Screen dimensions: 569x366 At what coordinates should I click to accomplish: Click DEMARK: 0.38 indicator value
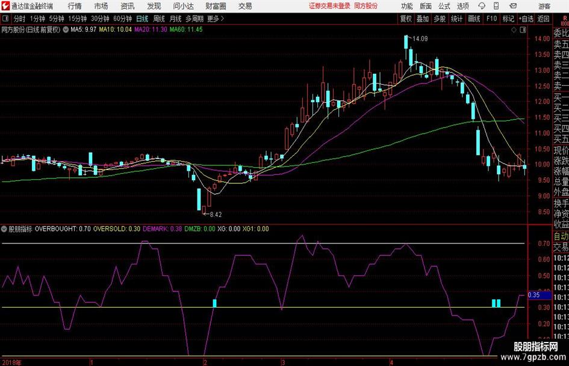162,229
